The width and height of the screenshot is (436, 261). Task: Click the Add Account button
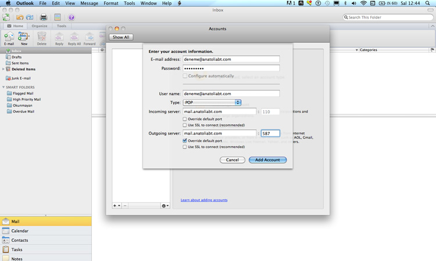coord(267,159)
